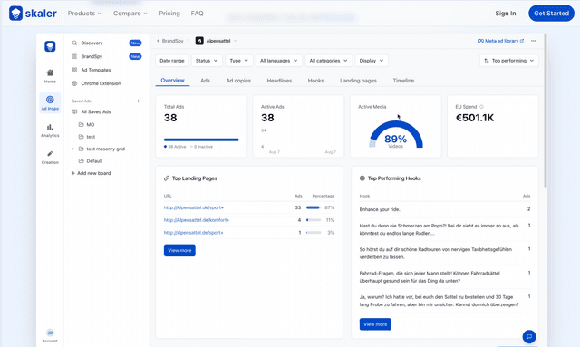
Task: Open the Meta ad library link
Action: coord(501,41)
